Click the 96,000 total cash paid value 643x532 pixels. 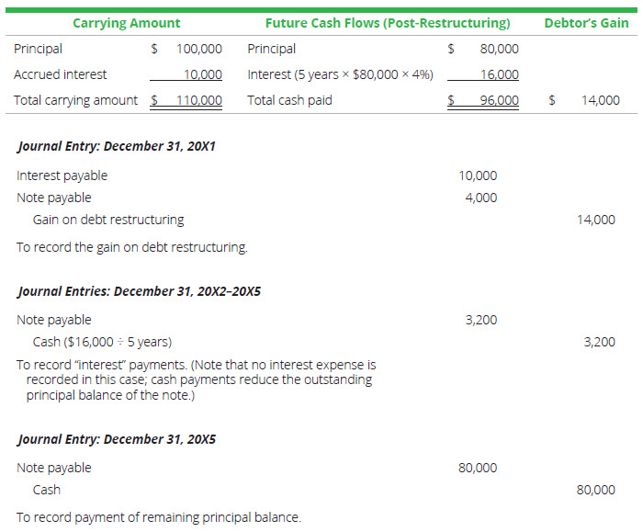coord(498,100)
